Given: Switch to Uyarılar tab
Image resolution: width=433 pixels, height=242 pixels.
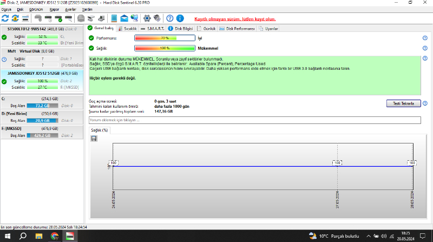Looking at the screenshot, I should click(268, 29).
